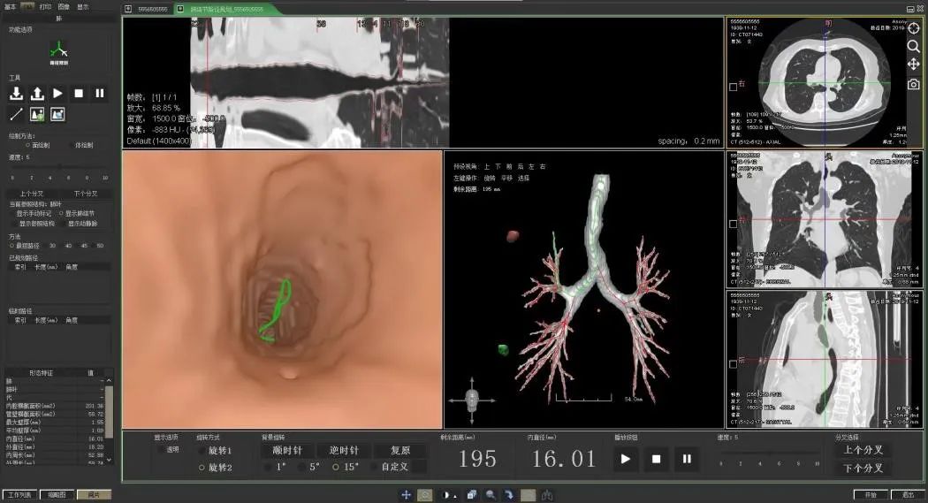Click the 复原 reset button

pyautogui.click(x=400, y=451)
